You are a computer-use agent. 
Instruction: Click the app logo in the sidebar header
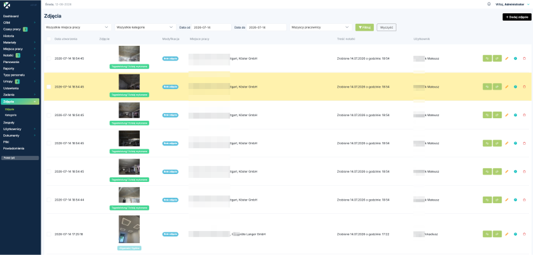click(x=7, y=5)
